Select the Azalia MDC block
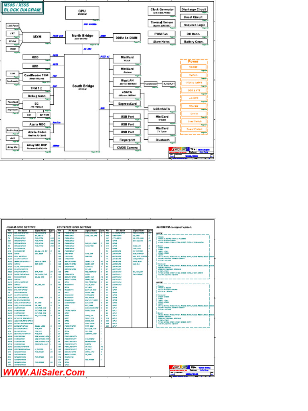Viewport: 308px width, 411px height. click(36, 124)
